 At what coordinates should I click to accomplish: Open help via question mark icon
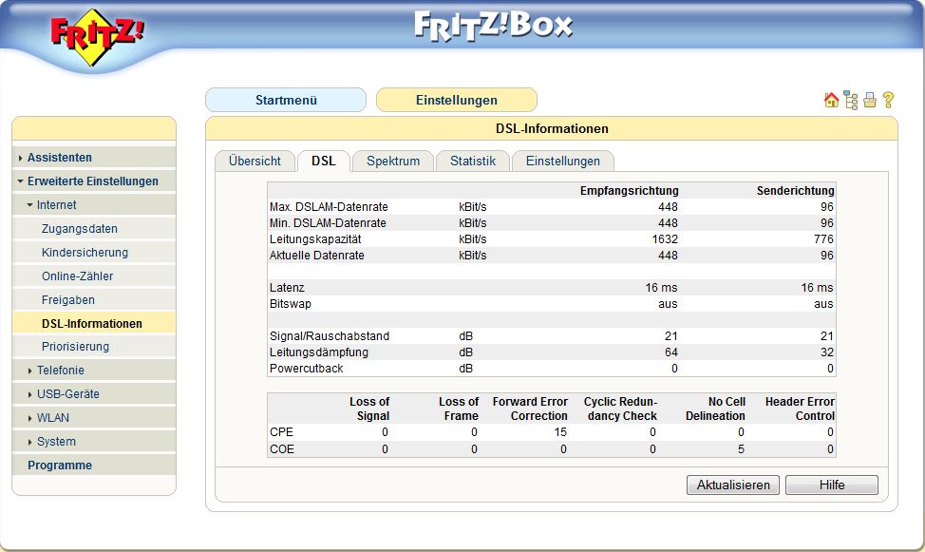[x=888, y=101]
